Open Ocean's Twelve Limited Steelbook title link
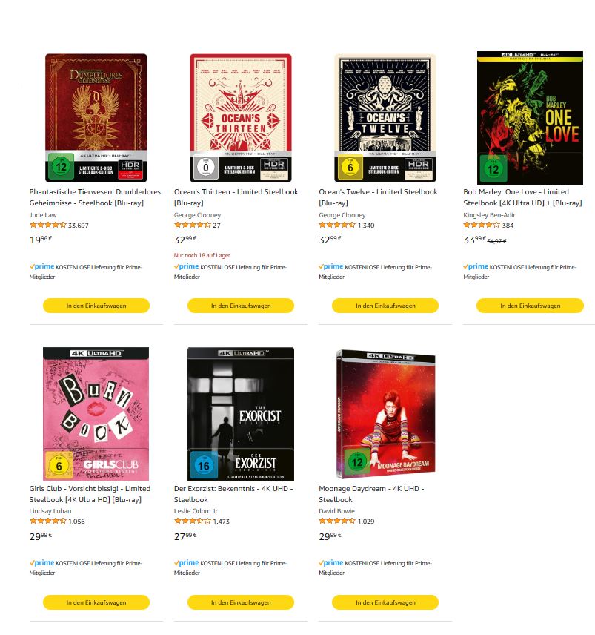The height and width of the screenshot is (635, 595). (x=378, y=197)
